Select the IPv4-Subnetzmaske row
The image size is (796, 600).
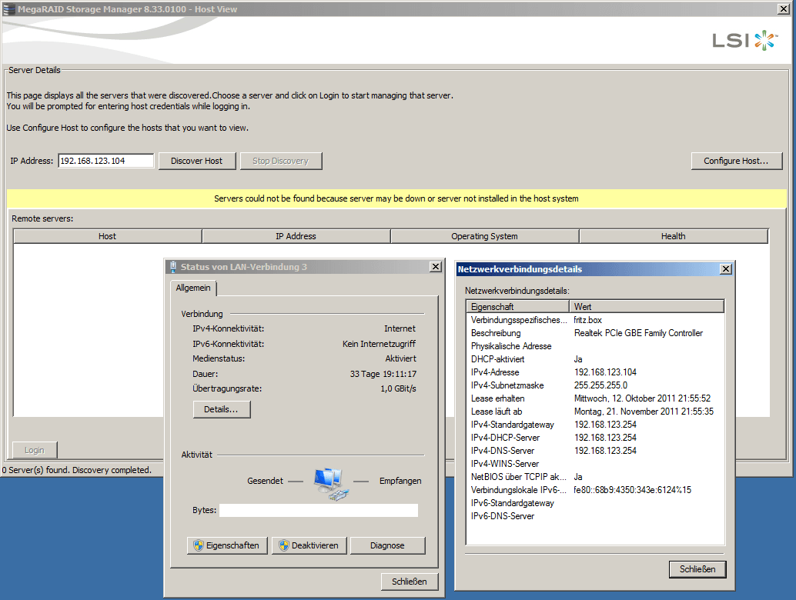595,385
